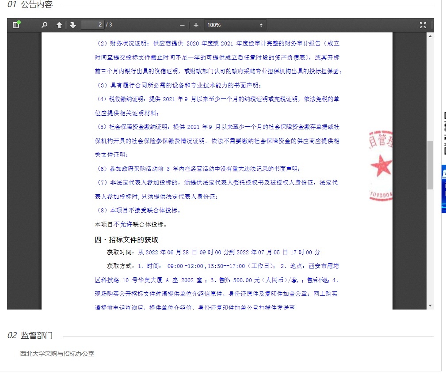Zoom out with the minus button
This screenshot has height=374, width=446.
pyautogui.click(x=182, y=25)
